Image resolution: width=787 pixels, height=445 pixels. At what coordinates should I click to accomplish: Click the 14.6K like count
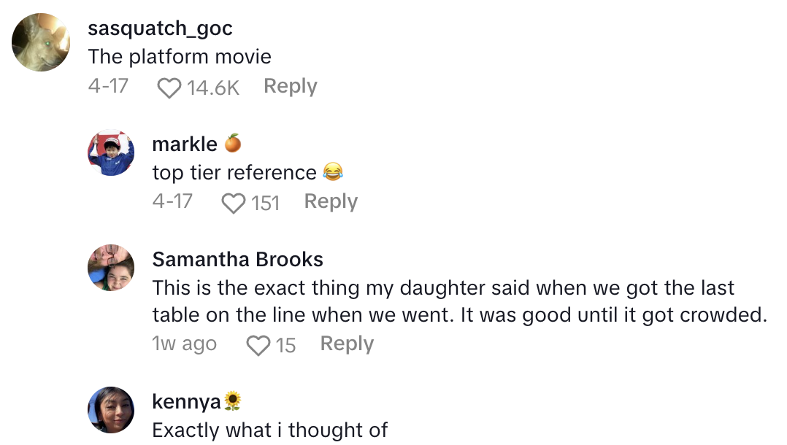pyautogui.click(x=213, y=88)
